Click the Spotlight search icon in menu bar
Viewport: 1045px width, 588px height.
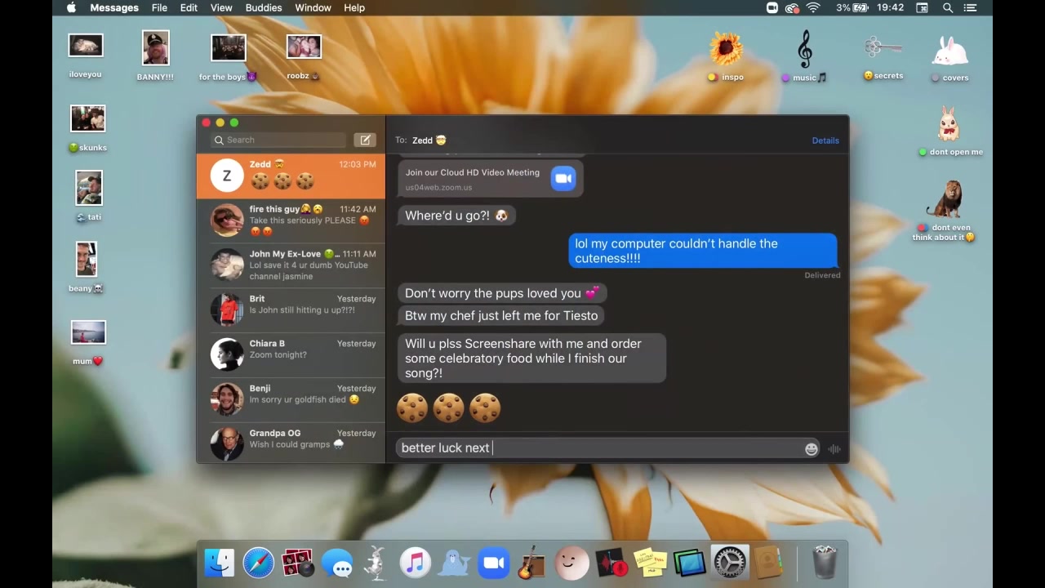(x=948, y=7)
